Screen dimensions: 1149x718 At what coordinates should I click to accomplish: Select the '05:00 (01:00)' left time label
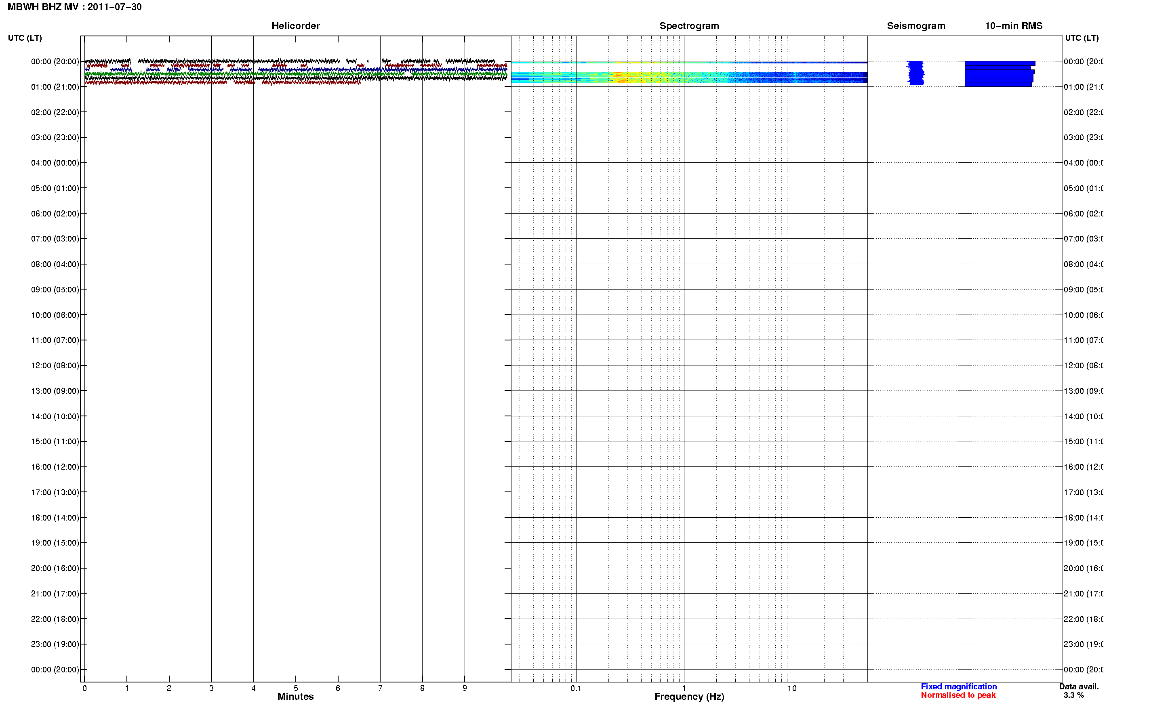click(x=55, y=189)
